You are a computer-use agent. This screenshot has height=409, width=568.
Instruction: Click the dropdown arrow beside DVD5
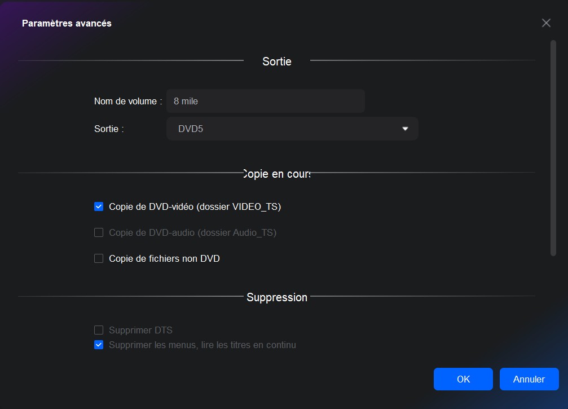pos(404,129)
